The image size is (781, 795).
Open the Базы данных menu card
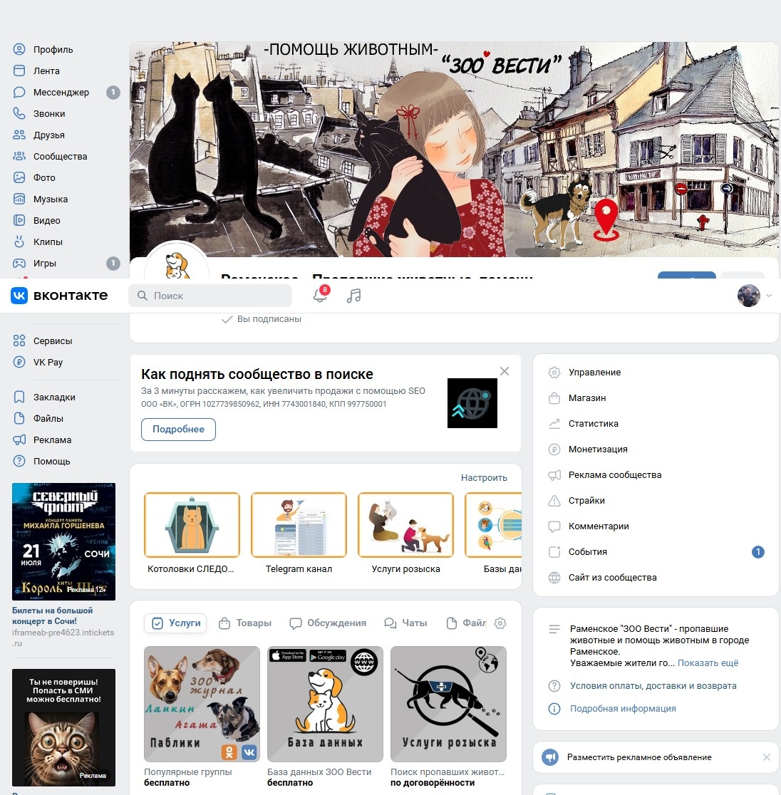pyautogui.click(x=493, y=534)
